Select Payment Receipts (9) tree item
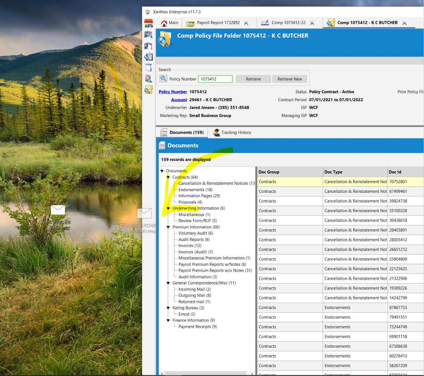424x376 pixels. 198,327
